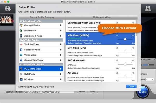156x103 pixels.
Task: Click the Browse button
Action: pos(82,92)
